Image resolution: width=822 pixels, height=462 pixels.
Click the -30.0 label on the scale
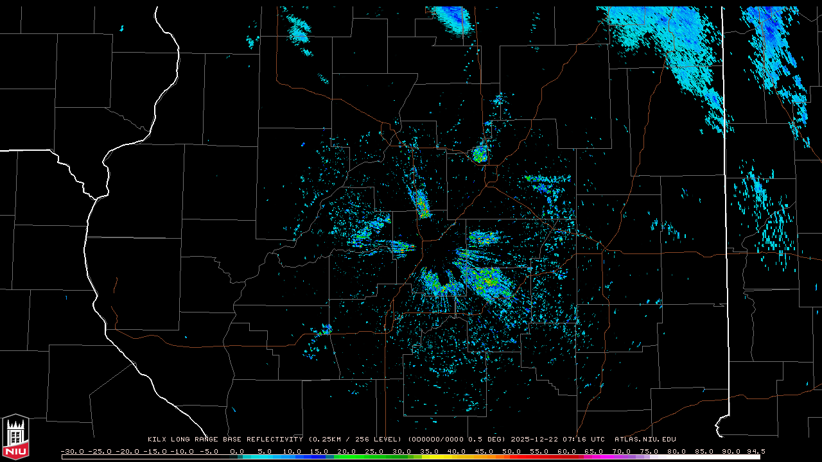click(72, 451)
